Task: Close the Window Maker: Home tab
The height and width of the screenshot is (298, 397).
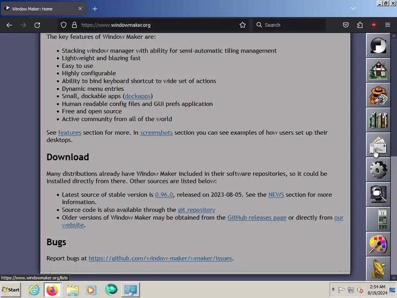Action: pyautogui.click(x=80, y=9)
